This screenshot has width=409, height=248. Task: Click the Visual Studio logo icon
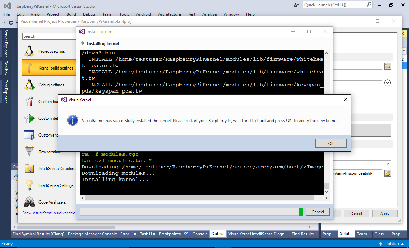8,6
